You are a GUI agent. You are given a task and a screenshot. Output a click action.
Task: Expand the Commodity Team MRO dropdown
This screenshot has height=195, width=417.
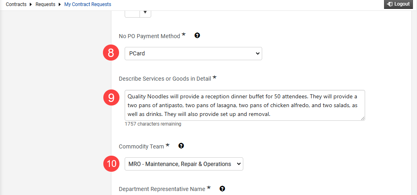[x=184, y=164]
